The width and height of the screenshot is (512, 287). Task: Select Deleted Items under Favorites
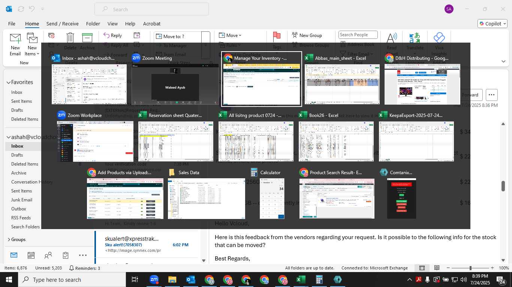tap(25, 119)
